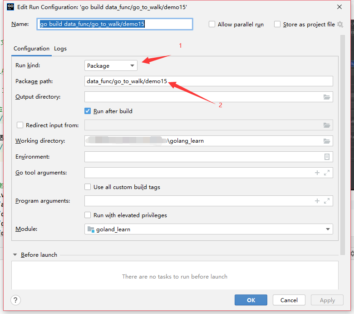
Task: Open the Environment variables editor icon
Action: [x=326, y=157]
